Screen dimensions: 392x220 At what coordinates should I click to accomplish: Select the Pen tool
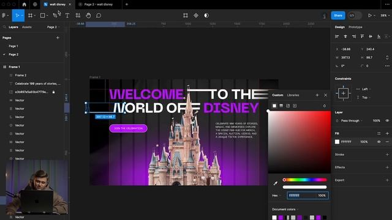55,15
